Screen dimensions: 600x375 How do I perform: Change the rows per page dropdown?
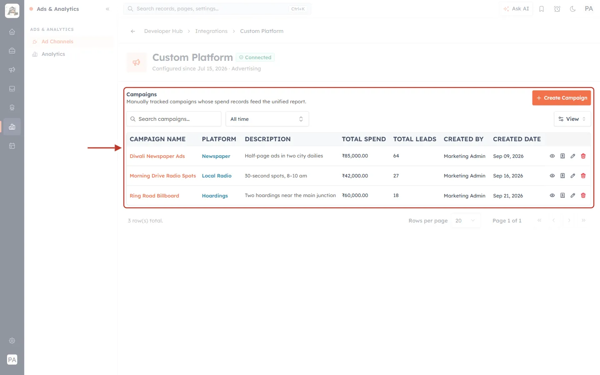coord(465,221)
